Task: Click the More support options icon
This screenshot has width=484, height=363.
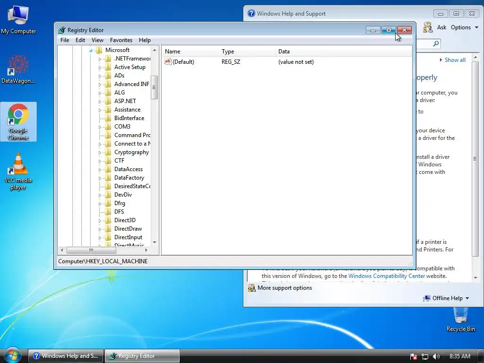Action: pyautogui.click(x=252, y=288)
